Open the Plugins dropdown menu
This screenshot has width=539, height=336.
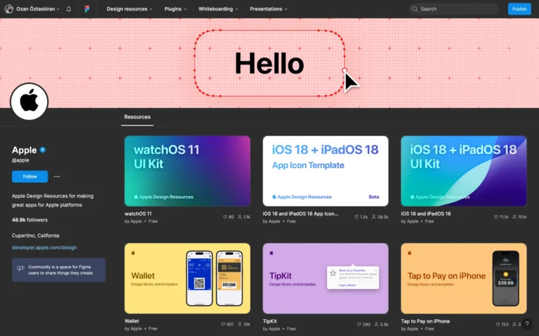pyautogui.click(x=175, y=9)
